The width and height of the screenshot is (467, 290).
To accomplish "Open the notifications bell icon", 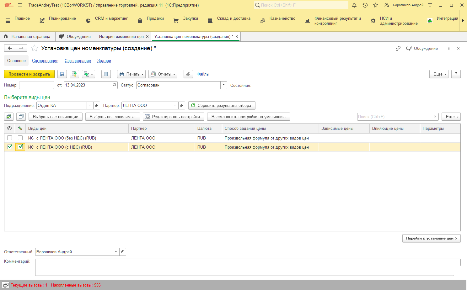I will click(354, 5).
